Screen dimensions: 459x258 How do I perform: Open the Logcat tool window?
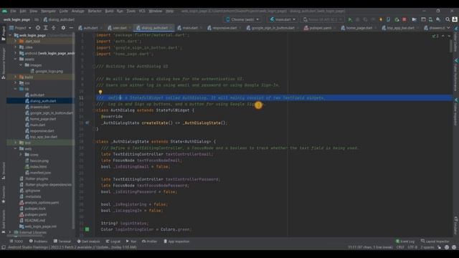click(x=113, y=242)
